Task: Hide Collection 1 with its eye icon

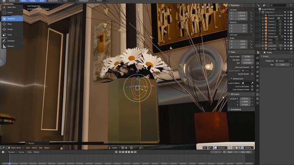Action: (288, 12)
